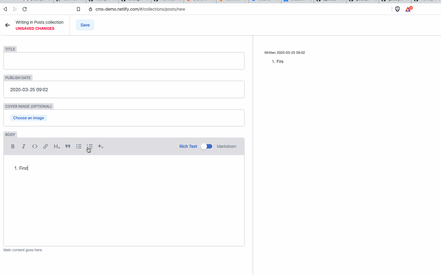View the site lock security info
This screenshot has height=275, width=441.
(90, 9)
